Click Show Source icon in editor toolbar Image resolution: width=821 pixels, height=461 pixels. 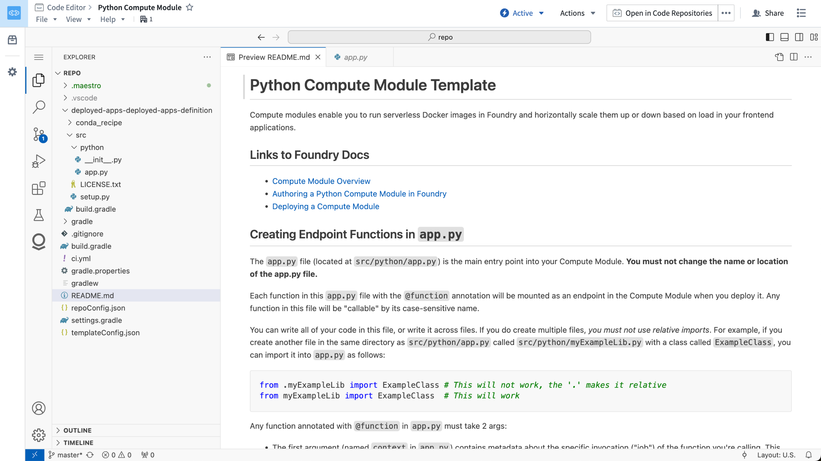(x=779, y=57)
